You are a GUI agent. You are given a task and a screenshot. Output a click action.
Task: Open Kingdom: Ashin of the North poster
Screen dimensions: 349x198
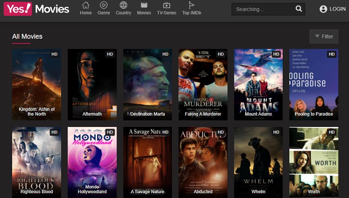click(37, 85)
